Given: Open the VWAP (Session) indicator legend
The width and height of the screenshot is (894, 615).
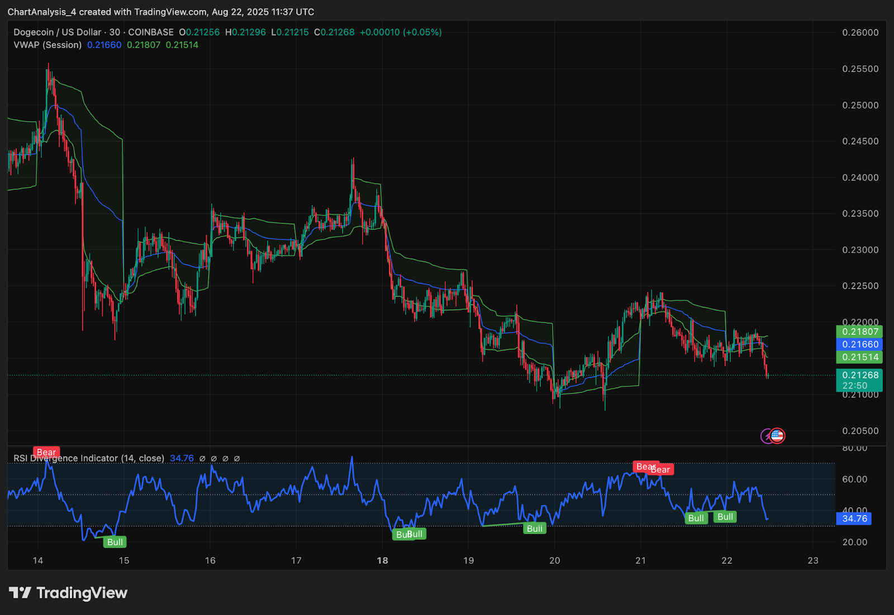Looking at the screenshot, I should pos(47,45).
